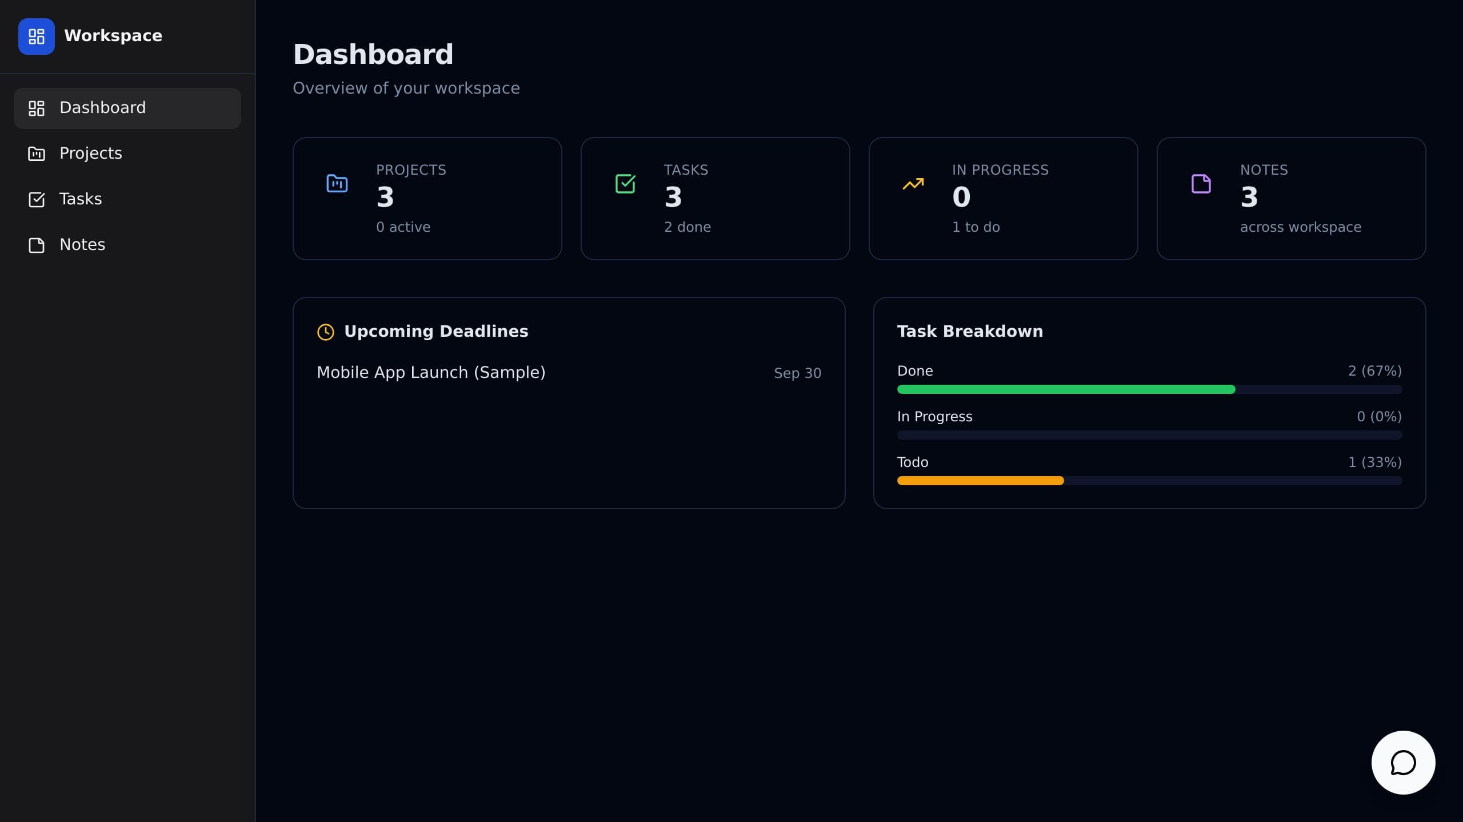This screenshot has height=822, width=1463.
Task: Click the orange Todo progress bar
Action: coord(980,481)
